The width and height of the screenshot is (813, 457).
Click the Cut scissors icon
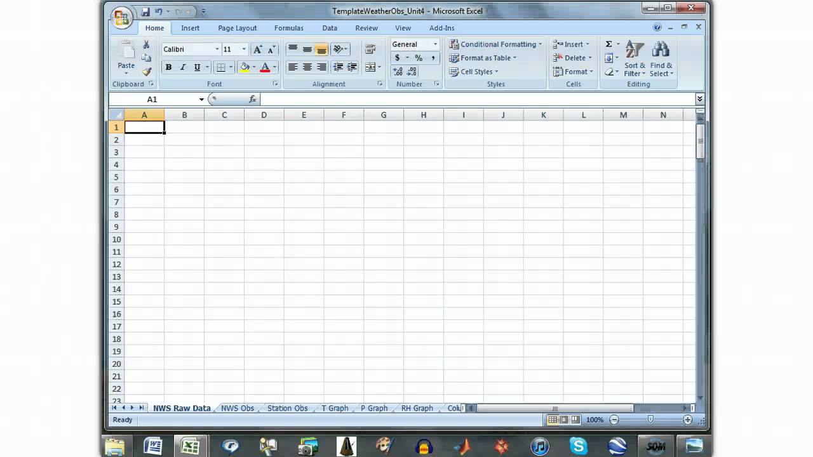coord(146,44)
